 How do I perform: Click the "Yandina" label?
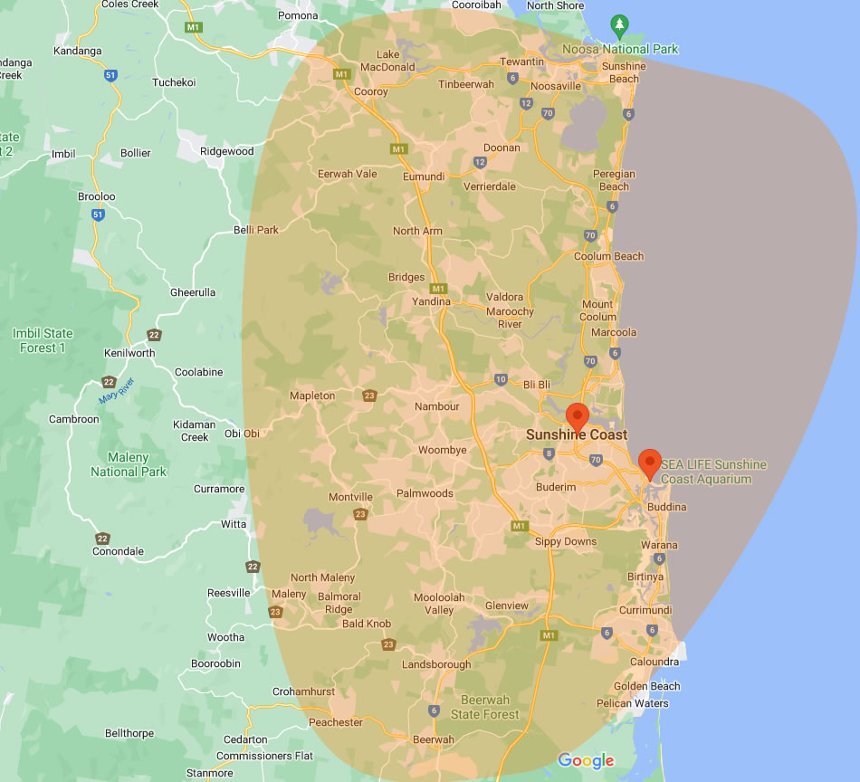click(431, 301)
